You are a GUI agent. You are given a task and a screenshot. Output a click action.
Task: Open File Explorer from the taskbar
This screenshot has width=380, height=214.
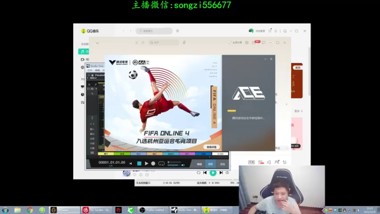[x=18, y=210]
